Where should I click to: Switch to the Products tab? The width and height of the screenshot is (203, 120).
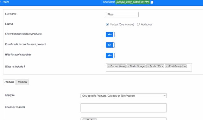tap(9, 82)
